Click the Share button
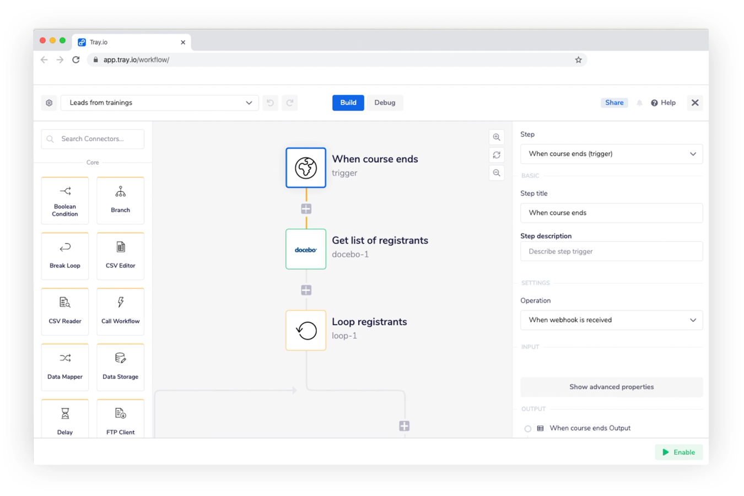 (x=614, y=103)
